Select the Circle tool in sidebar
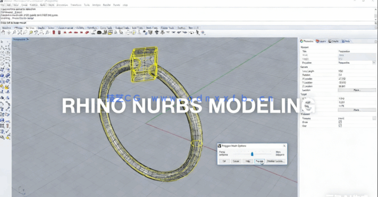Screen dimensions: 378x197 [x=2, y=53]
